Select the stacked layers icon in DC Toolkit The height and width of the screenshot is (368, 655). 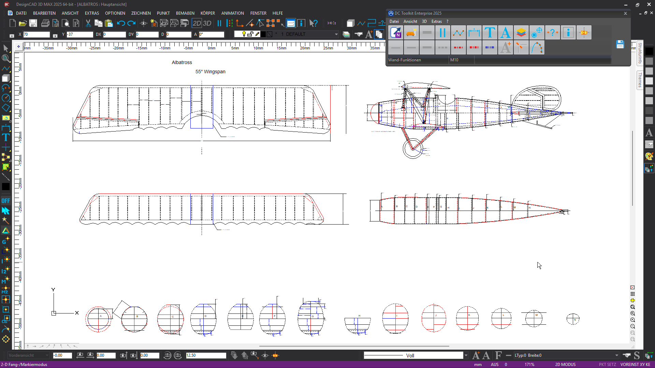(x=521, y=33)
